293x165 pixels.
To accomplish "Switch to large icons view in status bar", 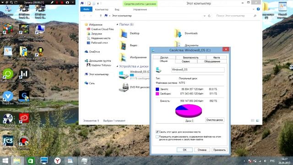I will (257, 121).
